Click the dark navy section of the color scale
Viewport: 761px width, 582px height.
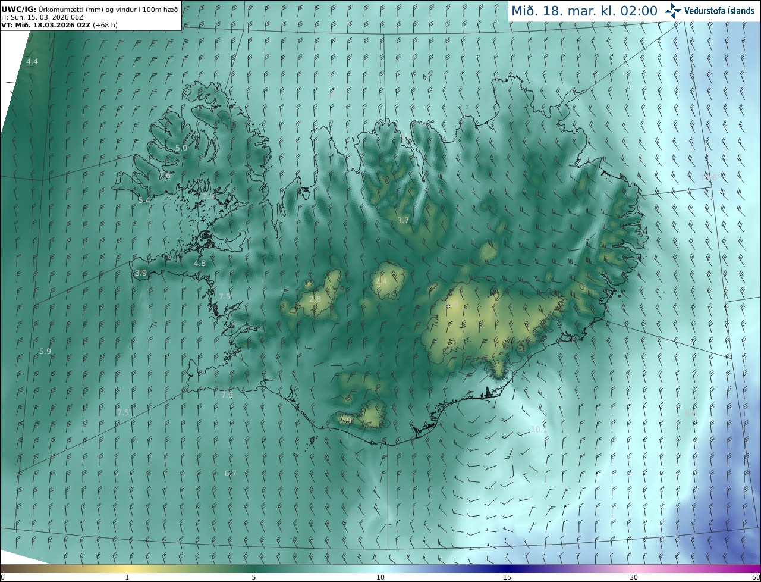point(507,568)
